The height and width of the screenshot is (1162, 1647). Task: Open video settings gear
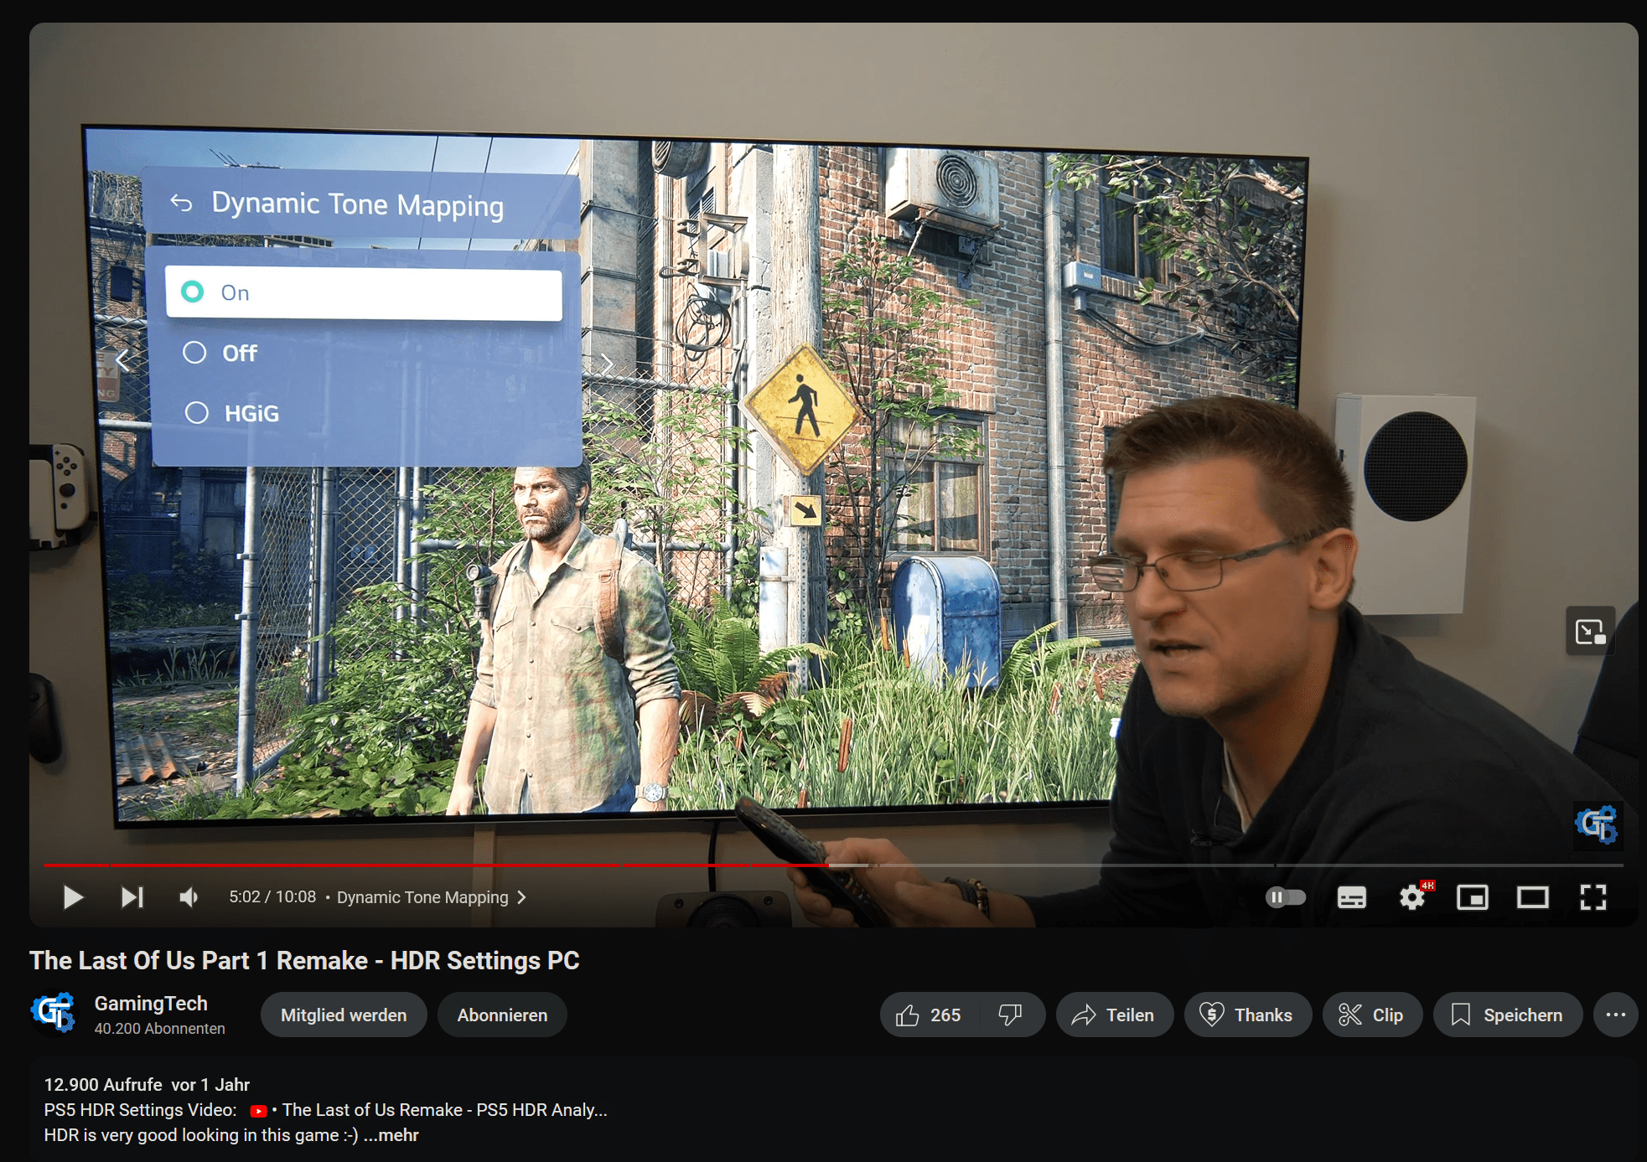tap(1412, 897)
